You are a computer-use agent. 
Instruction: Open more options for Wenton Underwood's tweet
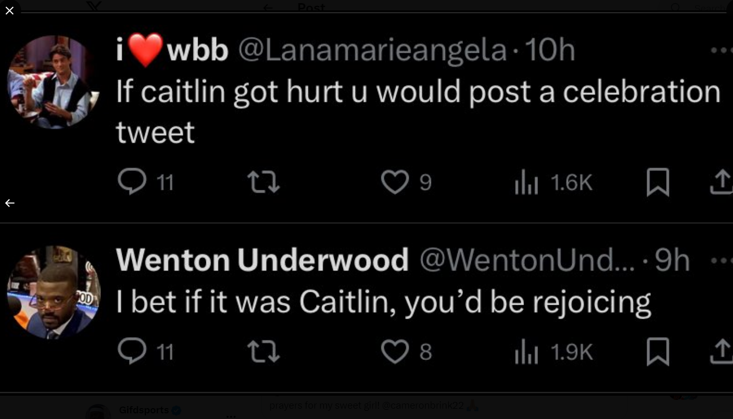[722, 261]
